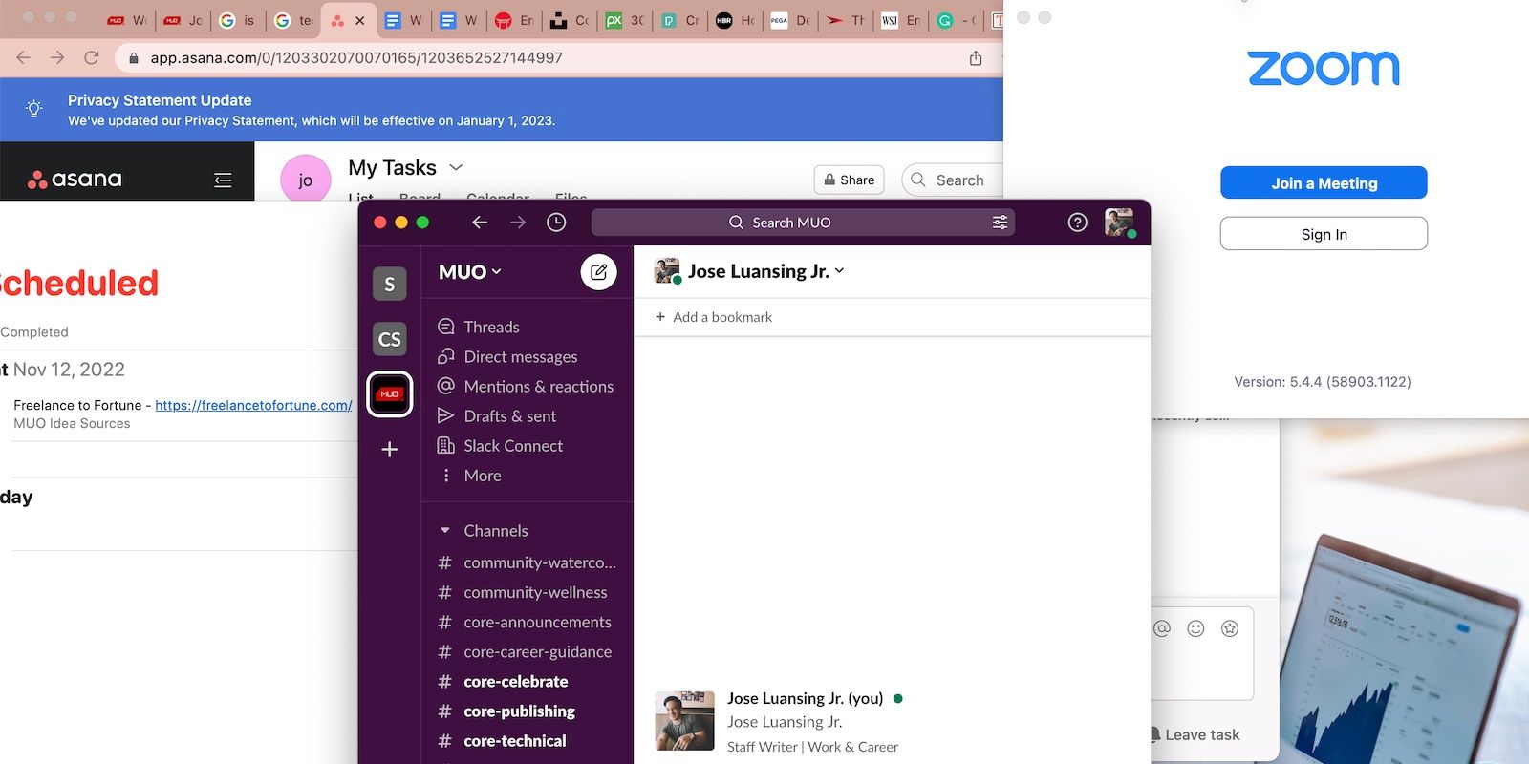The width and height of the screenshot is (1529, 764).
Task: Click the Search MUO field in Slack
Action: coord(803,223)
